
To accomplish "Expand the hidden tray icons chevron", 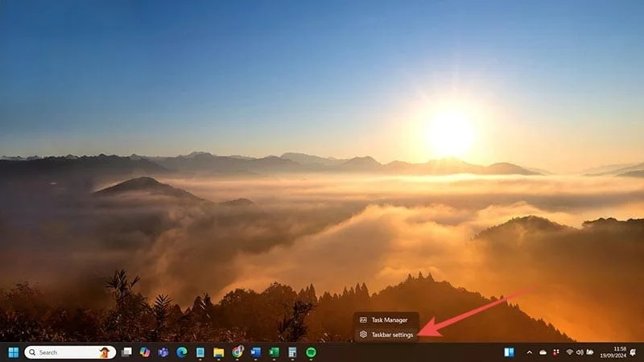I will [x=530, y=352].
